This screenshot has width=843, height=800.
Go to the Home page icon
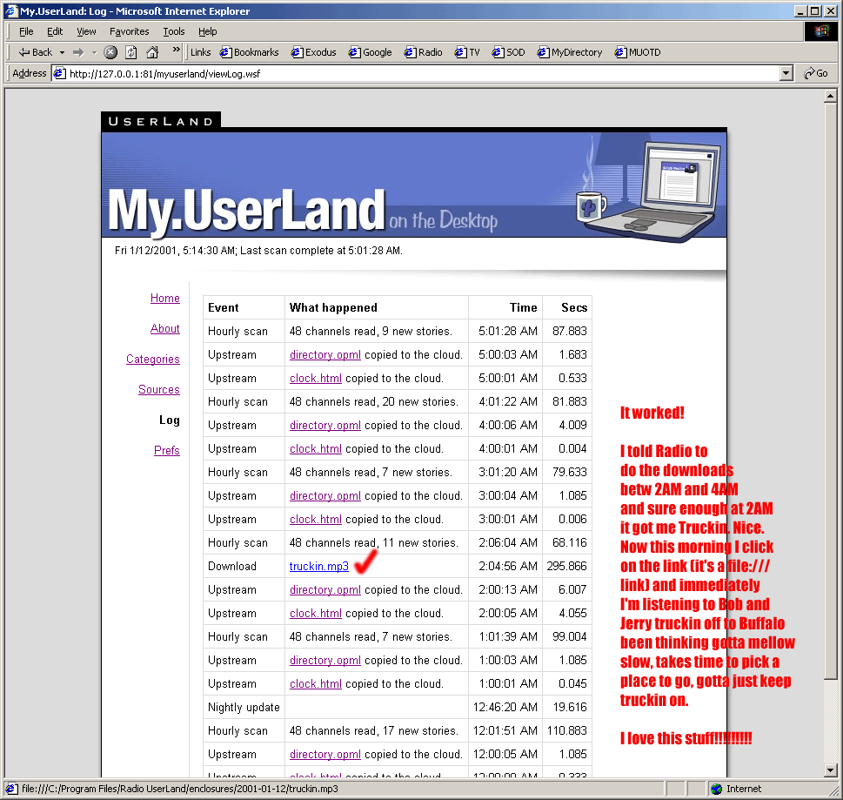pyautogui.click(x=152, y=52)
